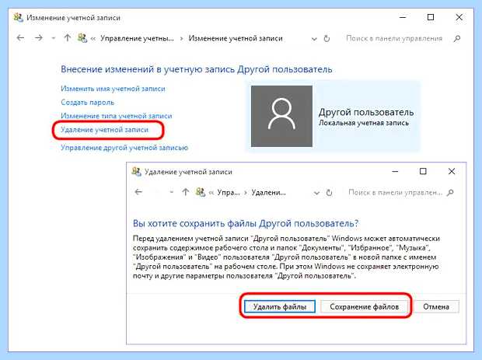Click the title icon of Изменение учетной записи window
This screenshot has height=360, width=482.
(18, 18)
